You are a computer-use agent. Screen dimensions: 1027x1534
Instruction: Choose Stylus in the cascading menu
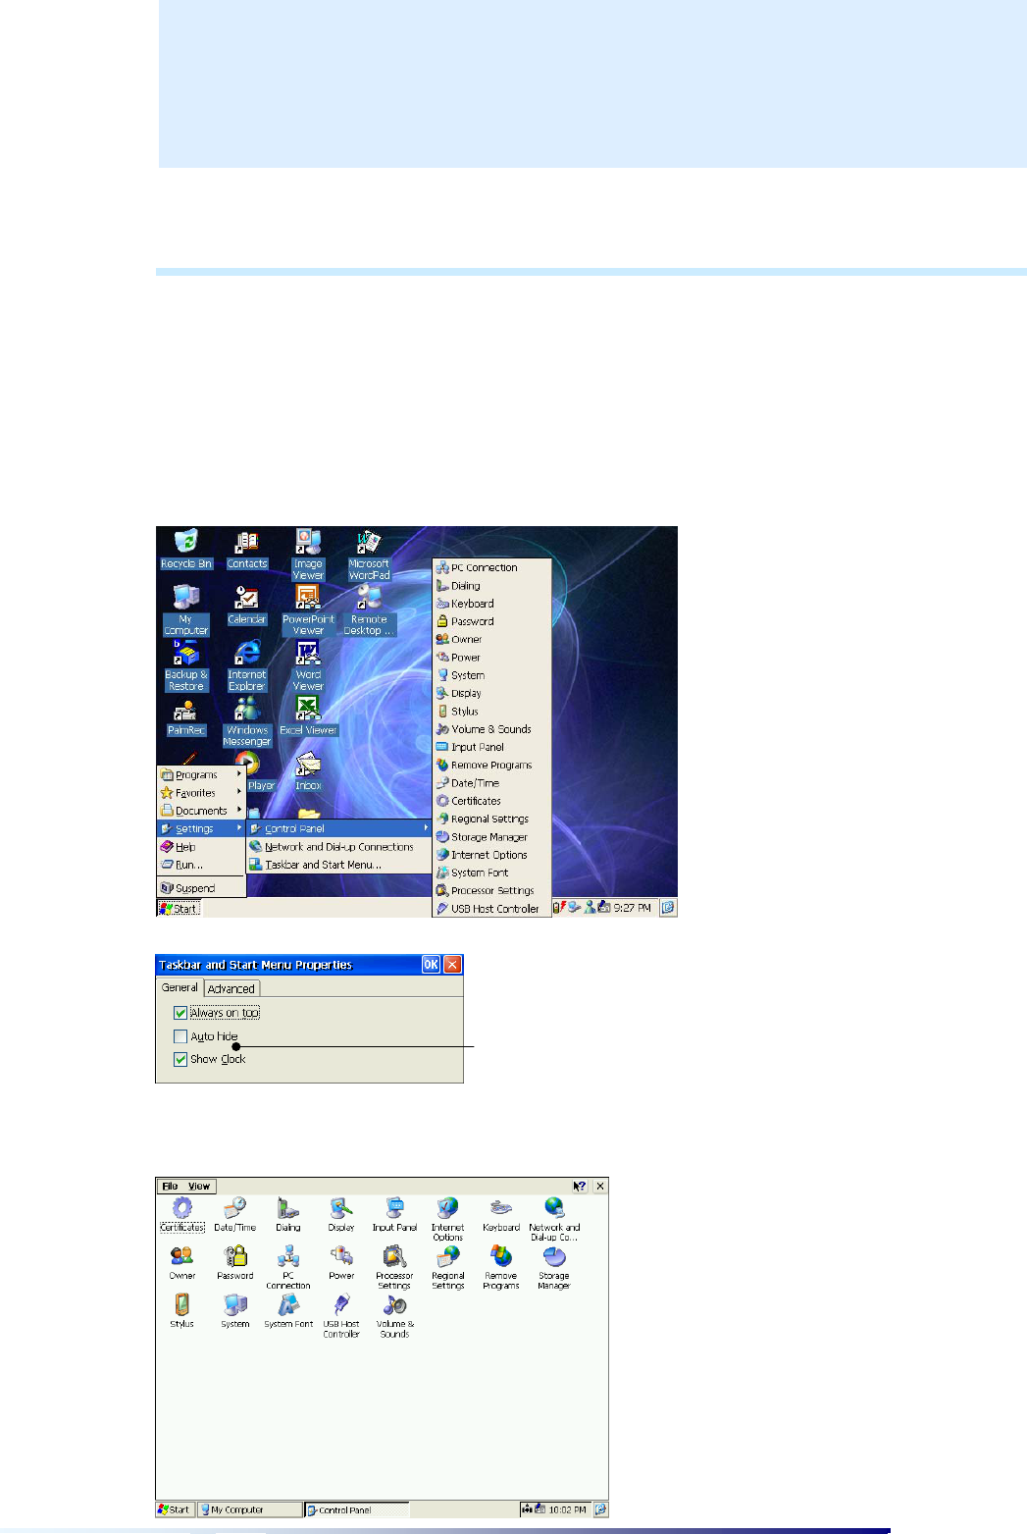point(491,712)
